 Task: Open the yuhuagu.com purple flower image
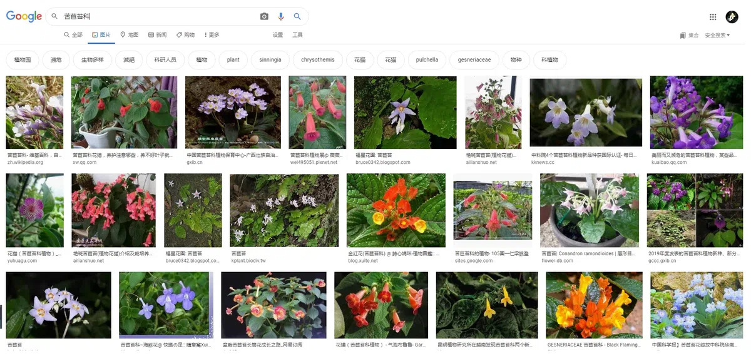click(x=34, y=210)
